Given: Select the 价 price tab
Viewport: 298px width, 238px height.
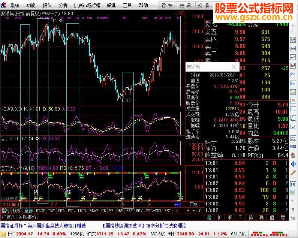Looking at the screenshot, I should click(220, 217).
